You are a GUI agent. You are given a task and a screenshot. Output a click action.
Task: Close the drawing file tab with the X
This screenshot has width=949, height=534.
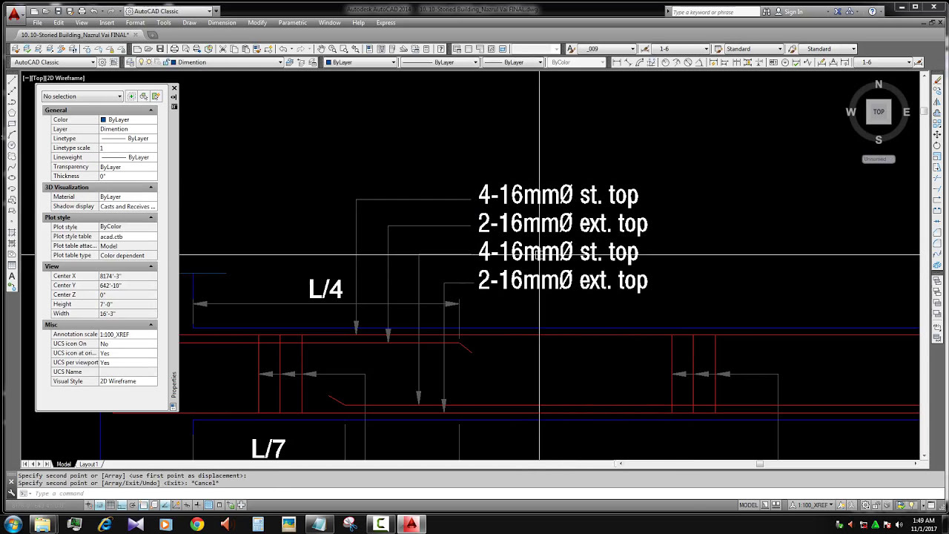(x=136, y=35)
